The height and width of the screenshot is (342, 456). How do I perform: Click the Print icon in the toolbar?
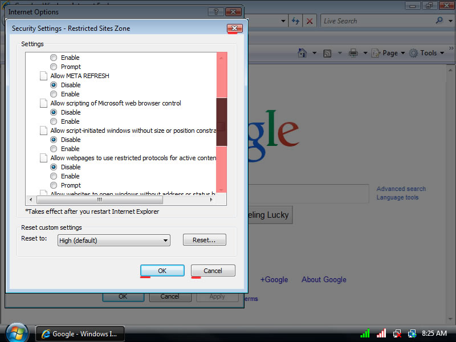(x=353, y=53)
